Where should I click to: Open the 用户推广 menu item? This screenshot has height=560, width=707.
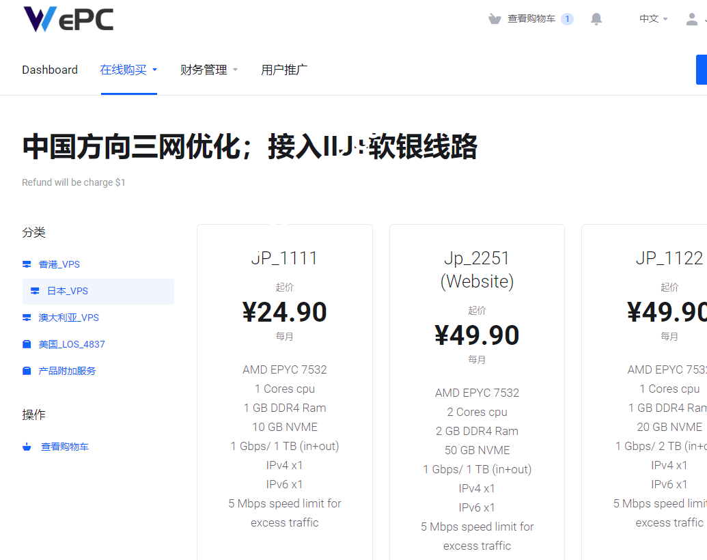coord(284,69)
